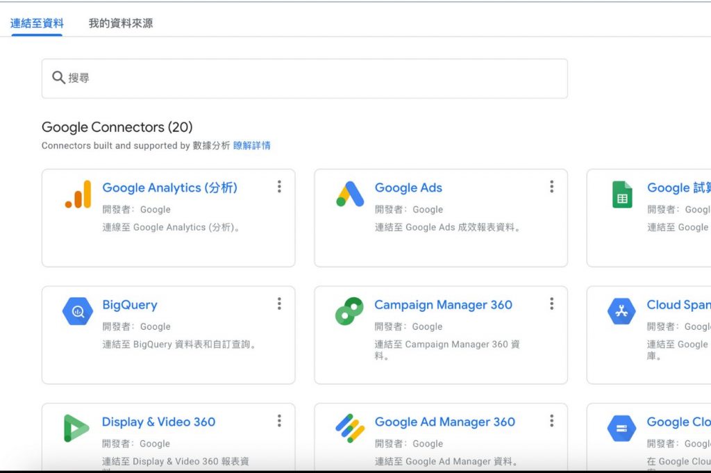
Task: Click text Connectors built and supported by 數據分析
Action: click(x=136, y=146)
